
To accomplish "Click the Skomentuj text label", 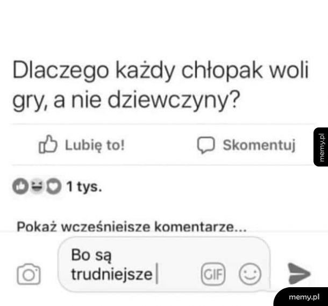I will (x=259, y=145).
